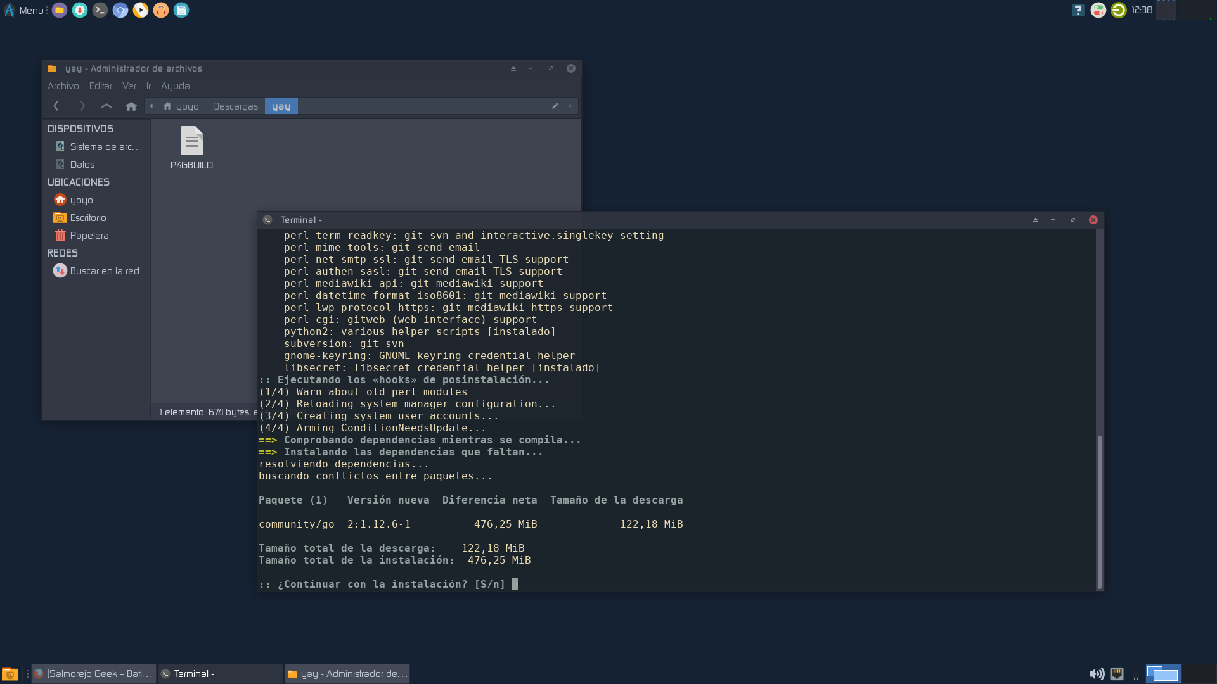Click the volume speaker icon in bottom panel

tap(1096, 674)
